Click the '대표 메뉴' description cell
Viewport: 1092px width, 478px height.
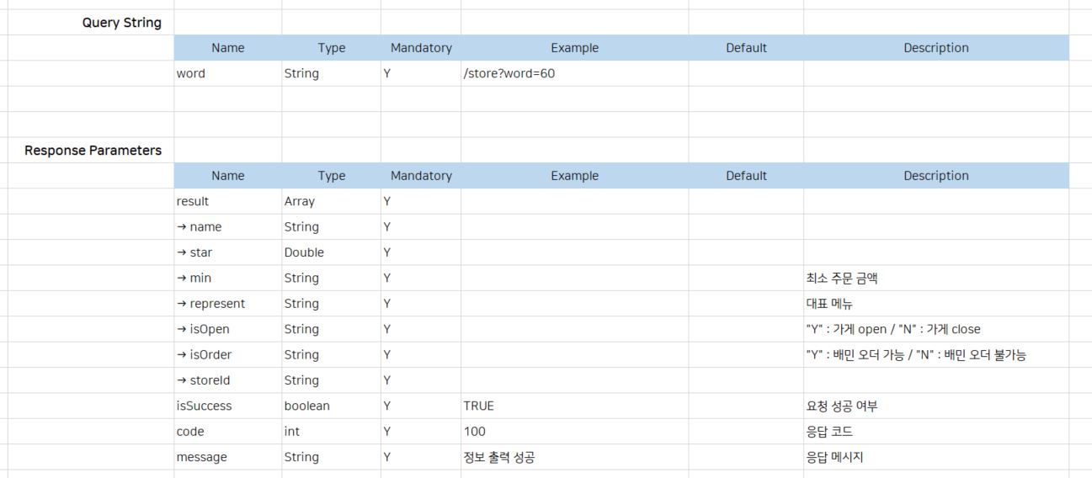(x=830, y=304)
